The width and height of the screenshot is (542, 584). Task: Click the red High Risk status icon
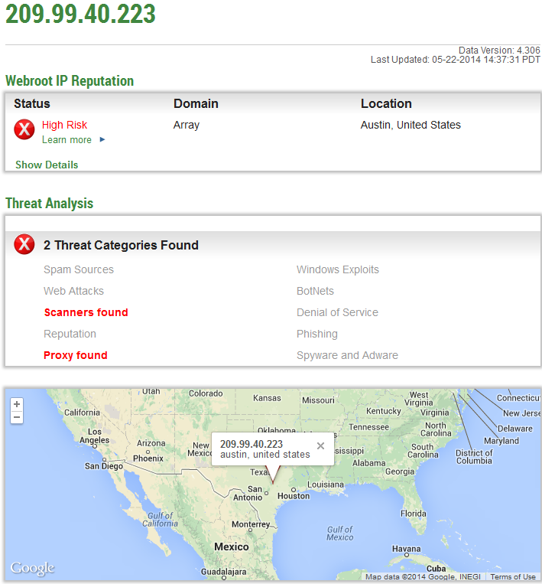(x=24, y=129)
